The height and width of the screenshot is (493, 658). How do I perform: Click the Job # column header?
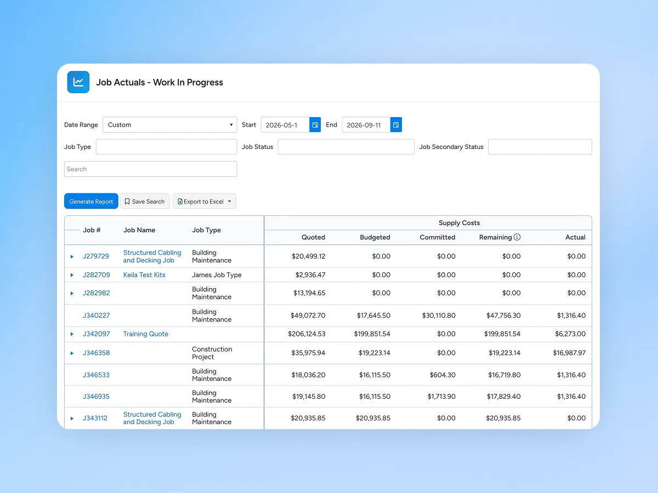click(92, 230)
